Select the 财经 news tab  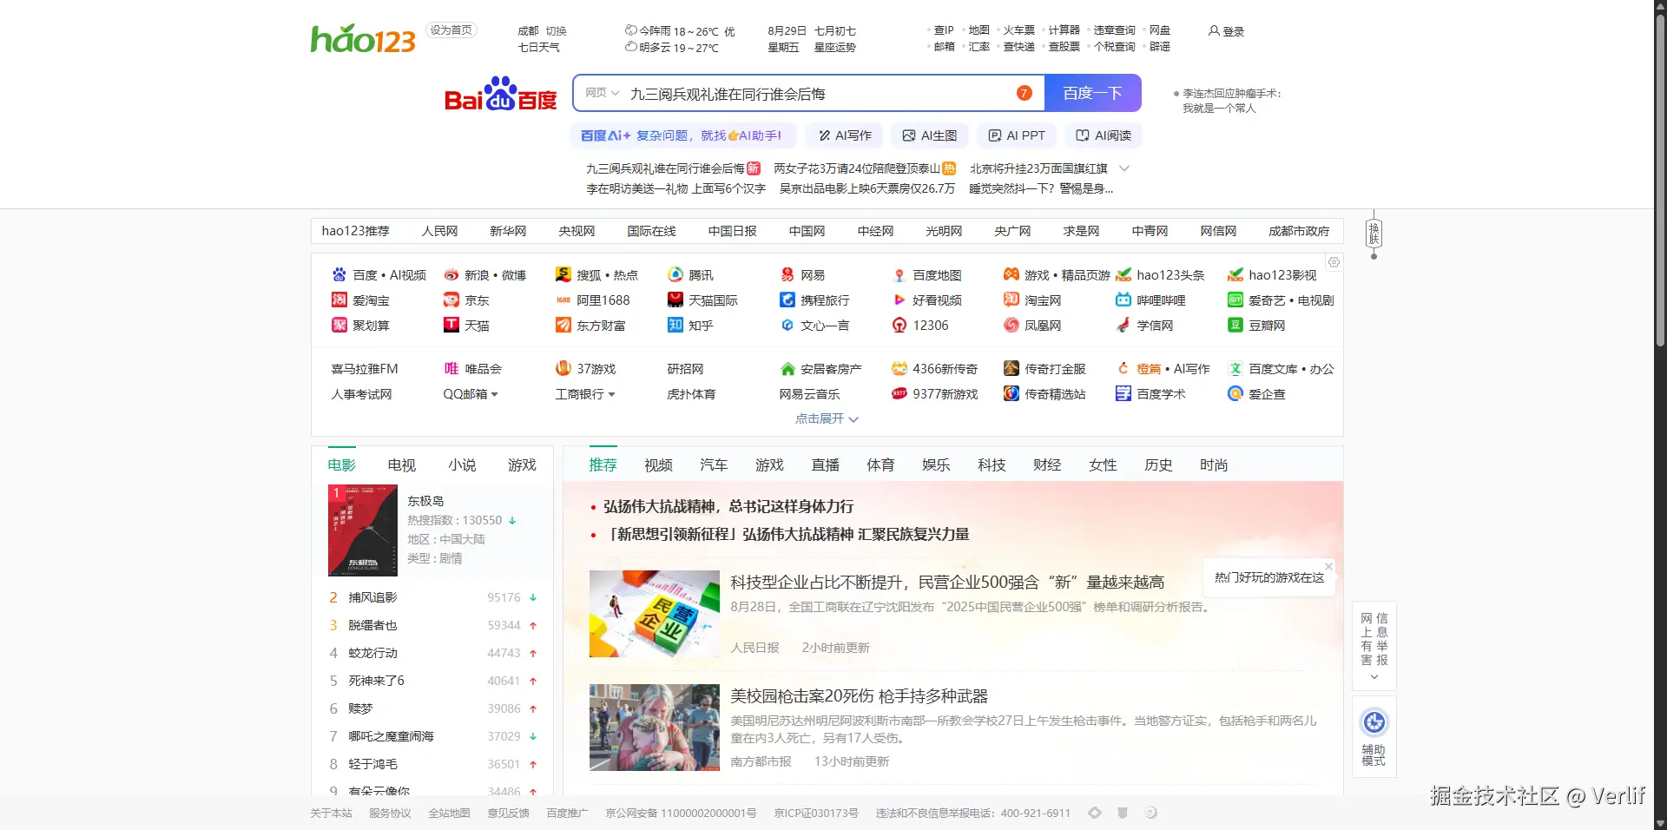click(1047, 465)
